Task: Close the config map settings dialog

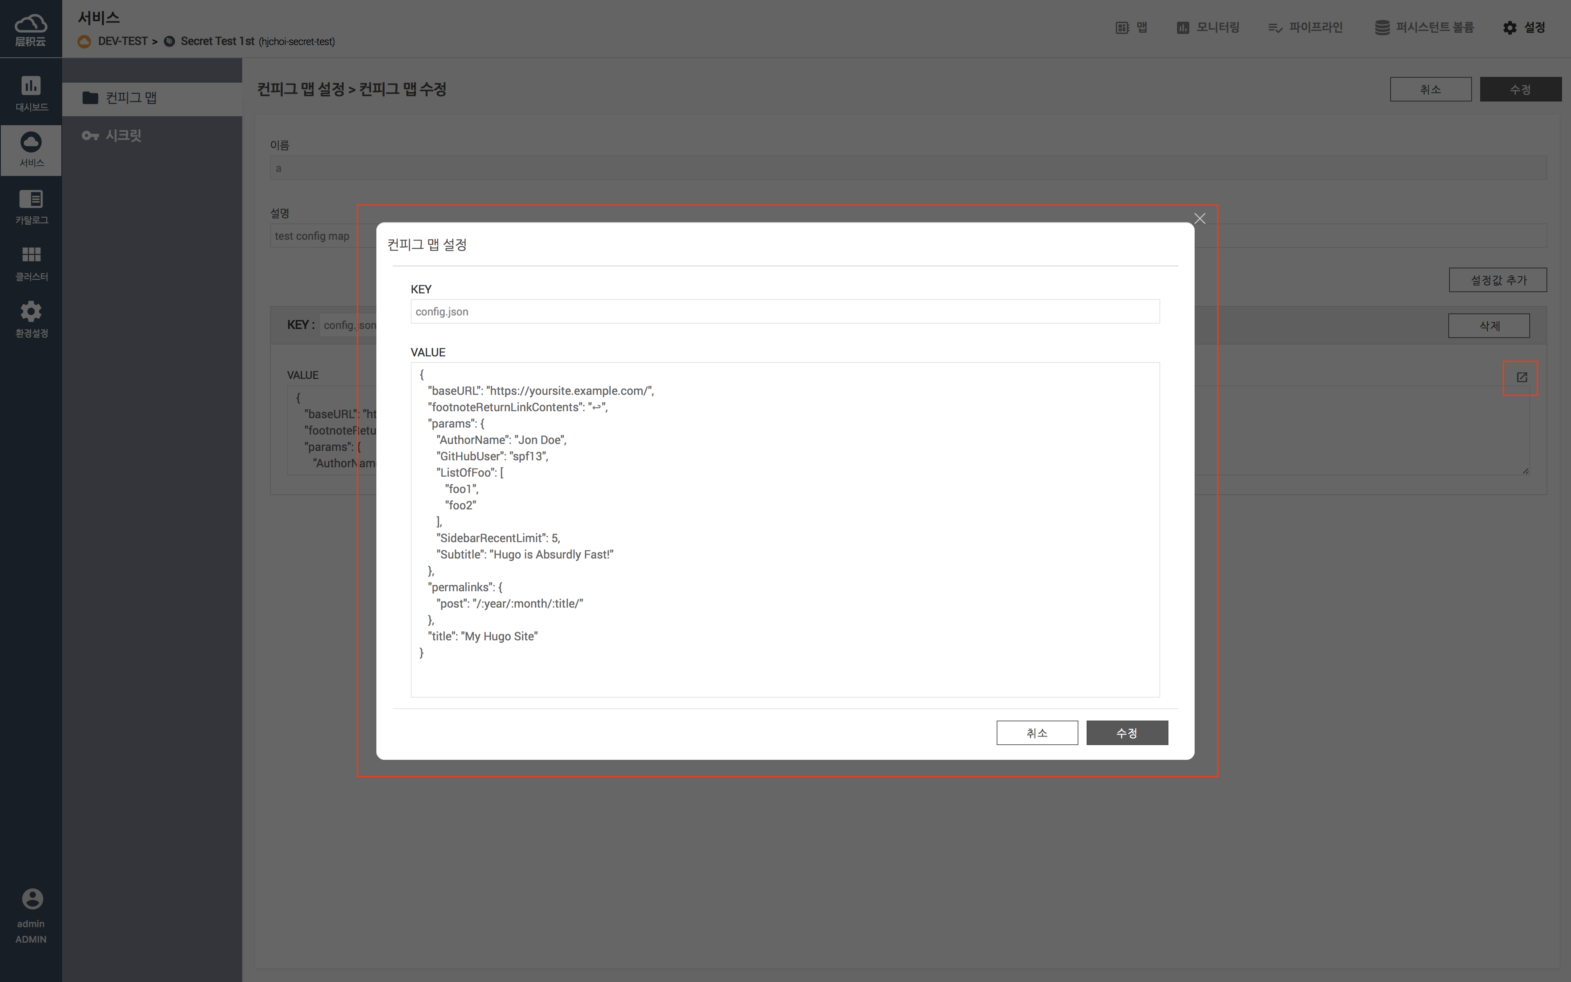Action: pos(1199,219)
